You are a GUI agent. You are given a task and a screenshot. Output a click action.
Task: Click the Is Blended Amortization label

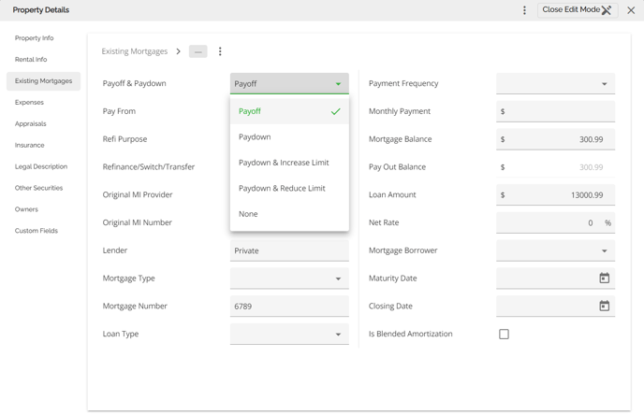coord(410,334)
